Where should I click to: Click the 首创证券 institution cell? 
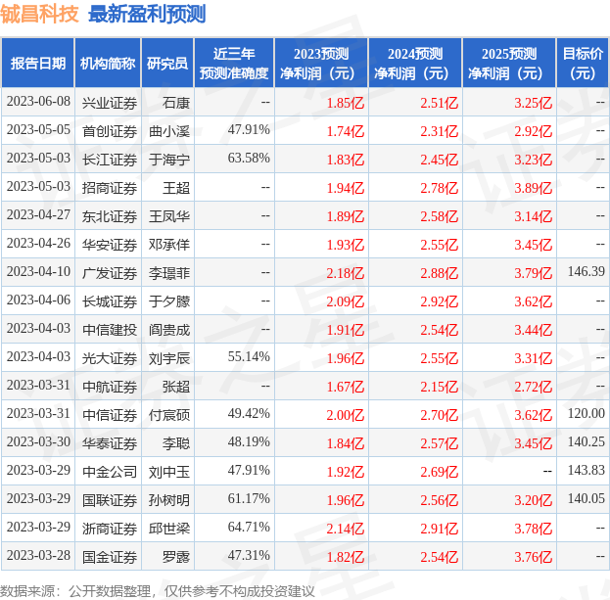[x=110, y=131]
